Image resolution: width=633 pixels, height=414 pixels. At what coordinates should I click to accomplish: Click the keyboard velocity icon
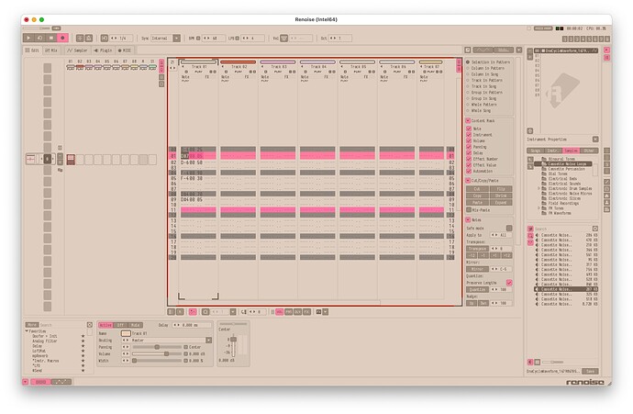283,38
